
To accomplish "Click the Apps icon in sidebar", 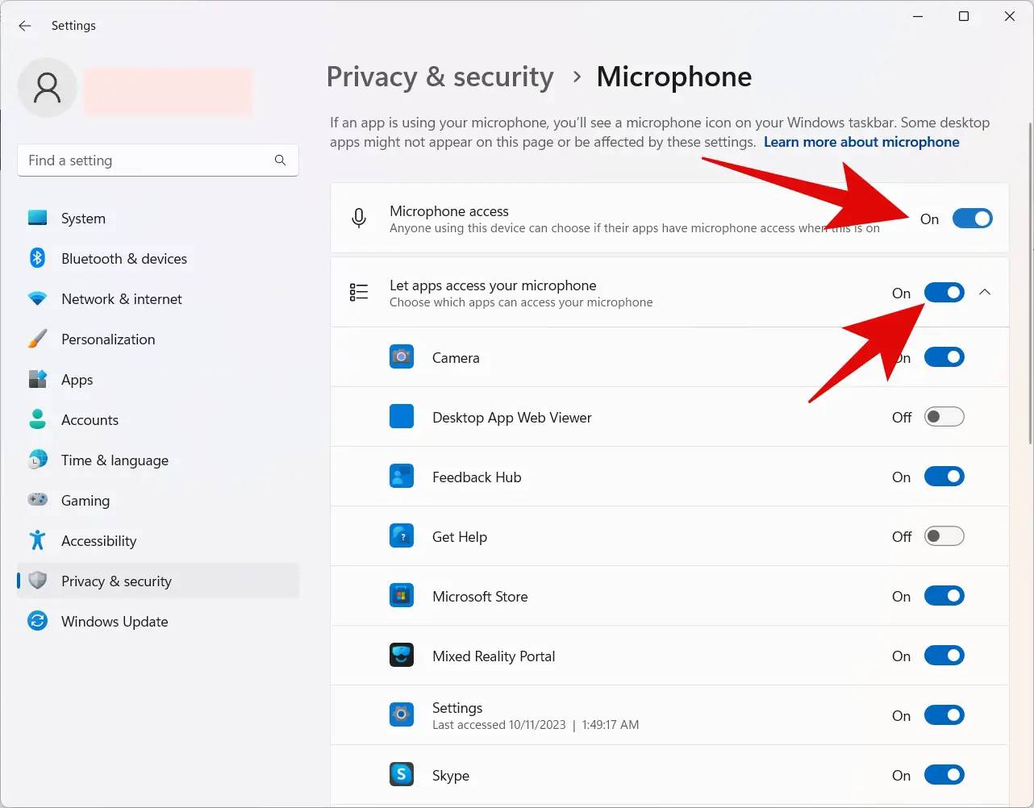I will pos(38,379).
